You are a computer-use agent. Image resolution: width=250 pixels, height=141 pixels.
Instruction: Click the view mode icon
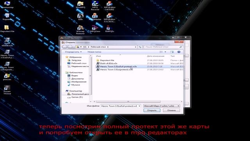pos(161,52)
